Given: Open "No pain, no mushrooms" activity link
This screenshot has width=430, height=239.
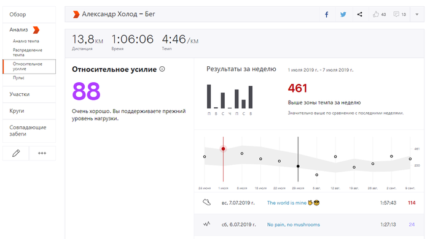Looking at the screenshot, I should (x=294, y=224).
